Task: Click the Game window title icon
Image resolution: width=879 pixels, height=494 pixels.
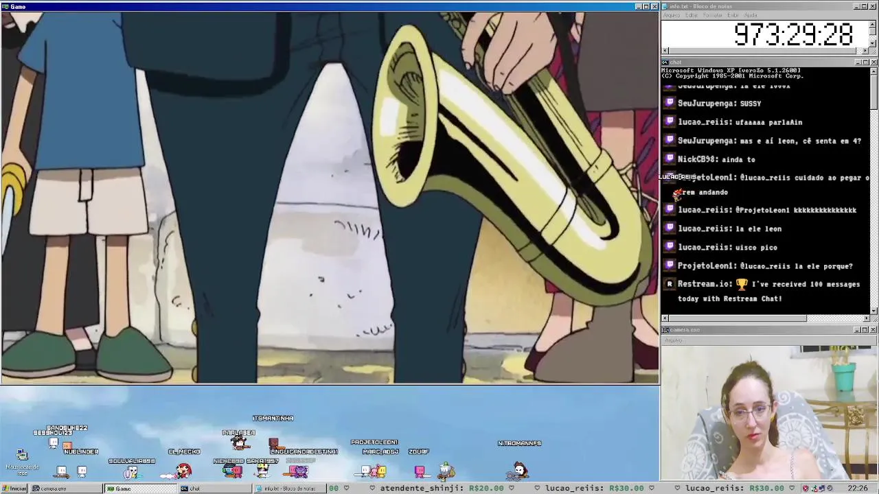Action: coord(5,6)
